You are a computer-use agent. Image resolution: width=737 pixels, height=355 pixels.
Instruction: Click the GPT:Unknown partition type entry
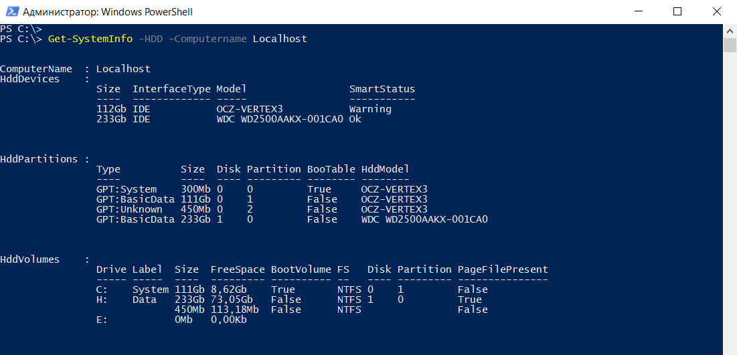(129, 209)
